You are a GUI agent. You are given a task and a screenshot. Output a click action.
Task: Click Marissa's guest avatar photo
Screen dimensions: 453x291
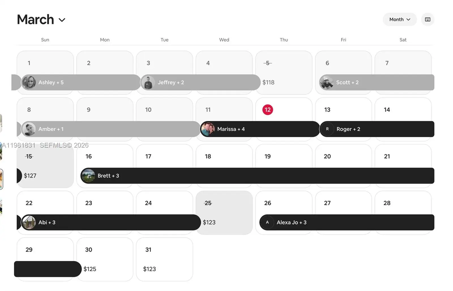tap(208, 129)
